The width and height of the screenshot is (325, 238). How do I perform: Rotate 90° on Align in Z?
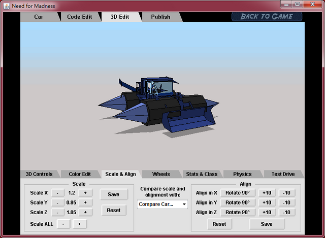click(238, 212)
